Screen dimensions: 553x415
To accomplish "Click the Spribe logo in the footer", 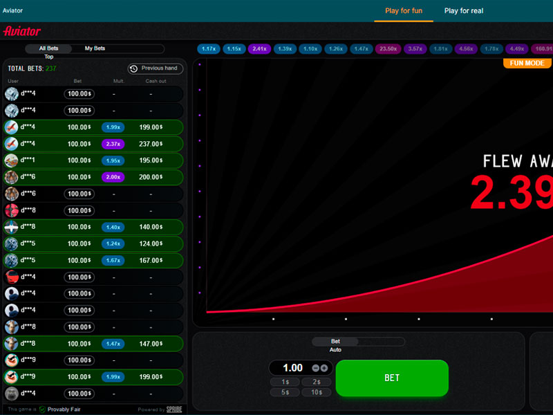I will pos(174,409).
